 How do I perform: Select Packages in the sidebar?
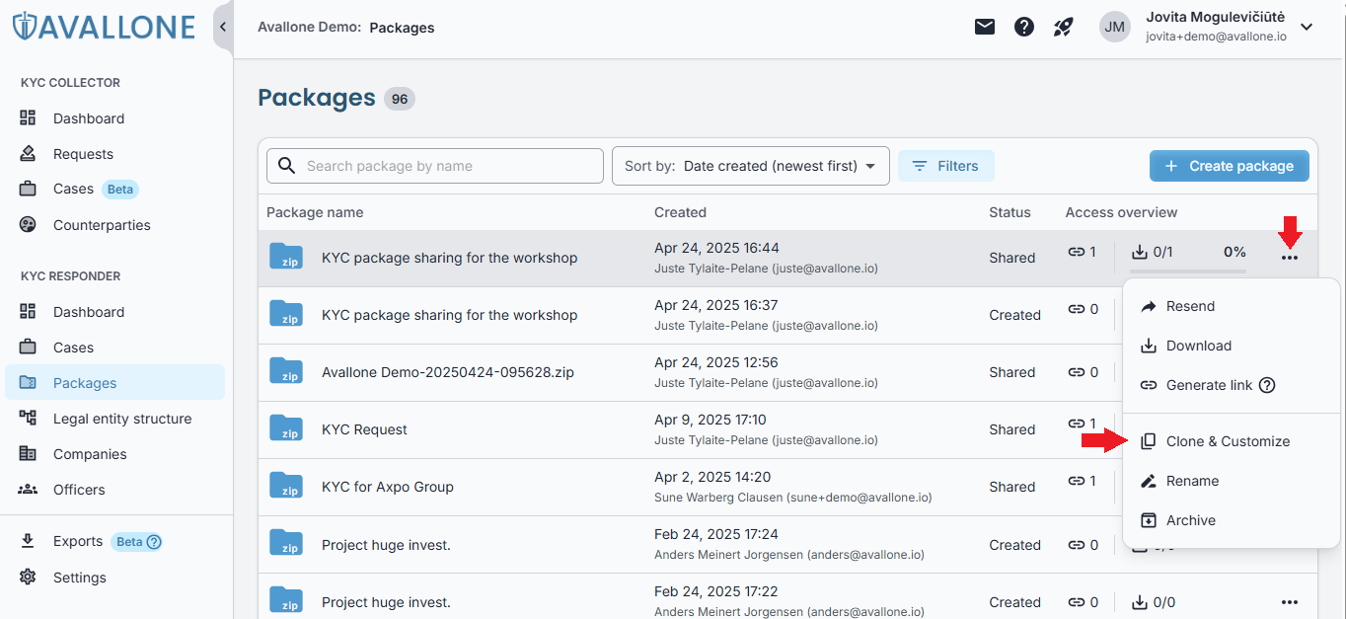[x=116, y=383]
